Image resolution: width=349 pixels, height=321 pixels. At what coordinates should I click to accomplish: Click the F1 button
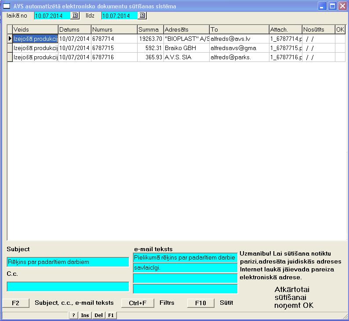[x=111, y=315]
